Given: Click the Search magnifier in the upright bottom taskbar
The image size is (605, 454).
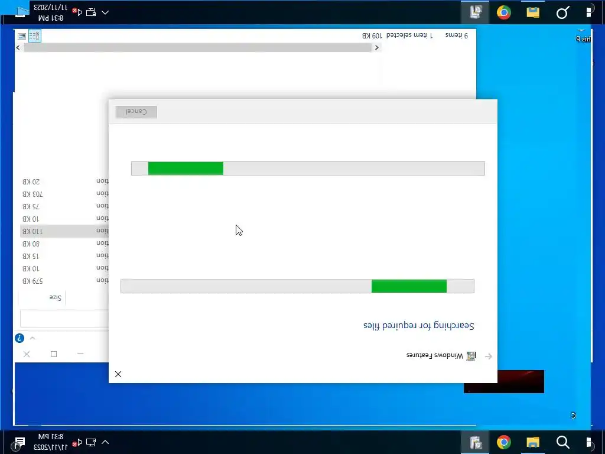Looking at the screenshot, I should click(x=562, y=442).
